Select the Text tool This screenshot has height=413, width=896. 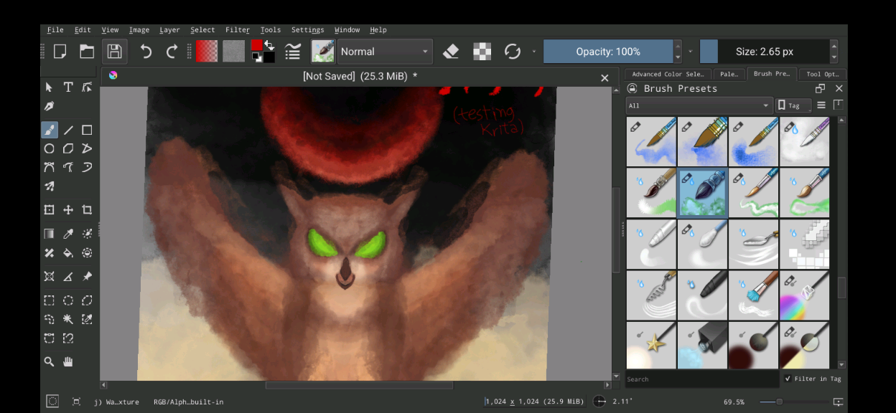click(x=68, y=87)
